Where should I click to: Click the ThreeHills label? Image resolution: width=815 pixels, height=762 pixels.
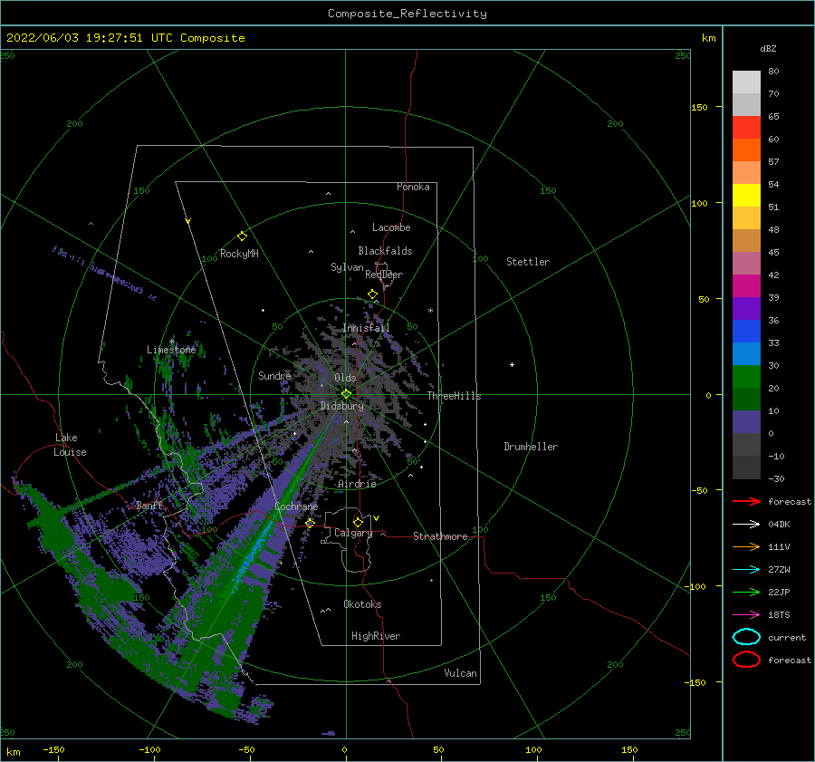(x=454, y=396)
